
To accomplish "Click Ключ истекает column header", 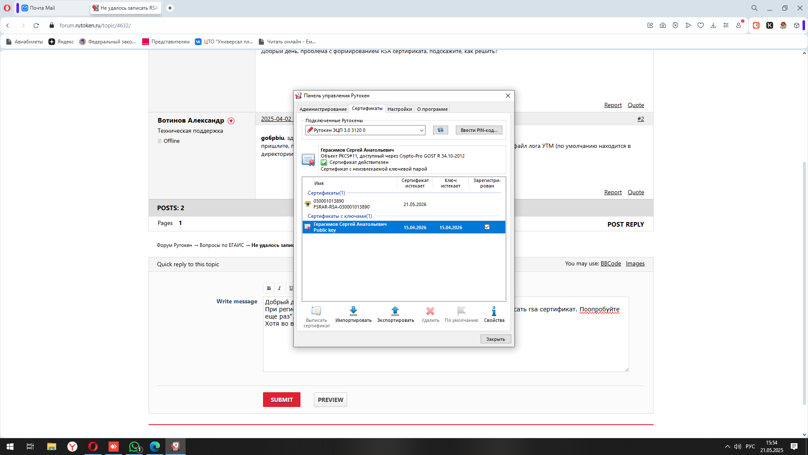I will click(x=451, y=183).
